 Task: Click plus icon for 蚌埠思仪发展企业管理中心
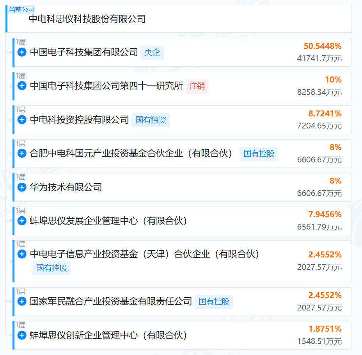(22, 221)
